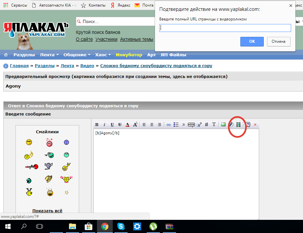Go to Лента breadcrumb link

67,65
